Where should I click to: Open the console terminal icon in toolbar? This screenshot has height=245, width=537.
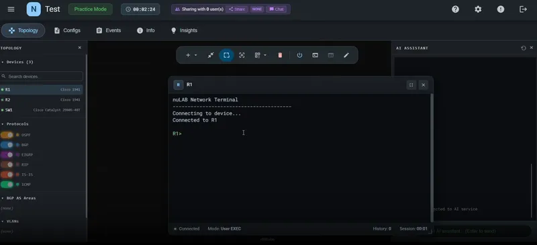coord(315,55)
